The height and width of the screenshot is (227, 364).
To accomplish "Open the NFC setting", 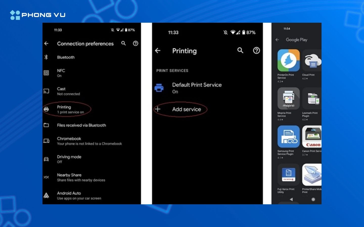I will 61,73.
